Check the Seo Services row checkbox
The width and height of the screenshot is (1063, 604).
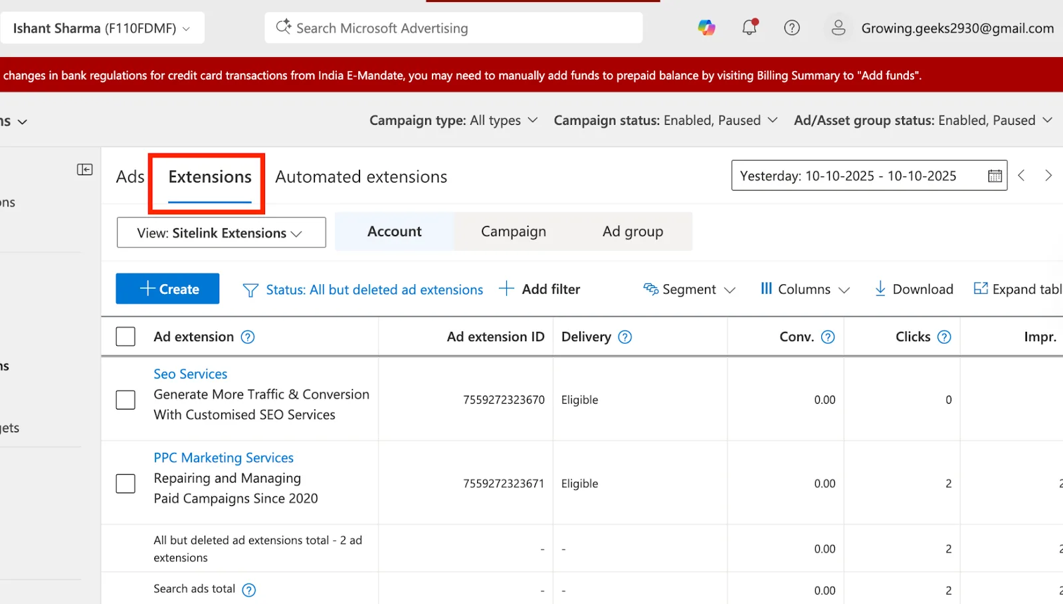click(126, 400)
